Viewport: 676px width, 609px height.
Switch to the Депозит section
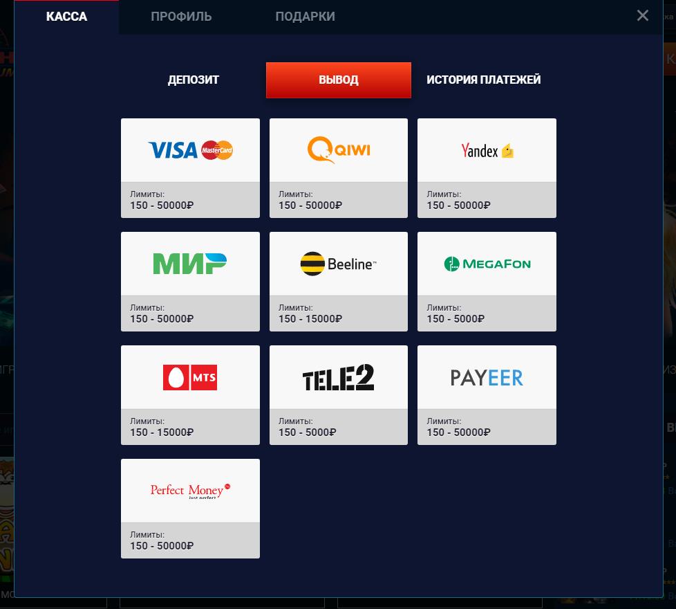tap(194, 80)
